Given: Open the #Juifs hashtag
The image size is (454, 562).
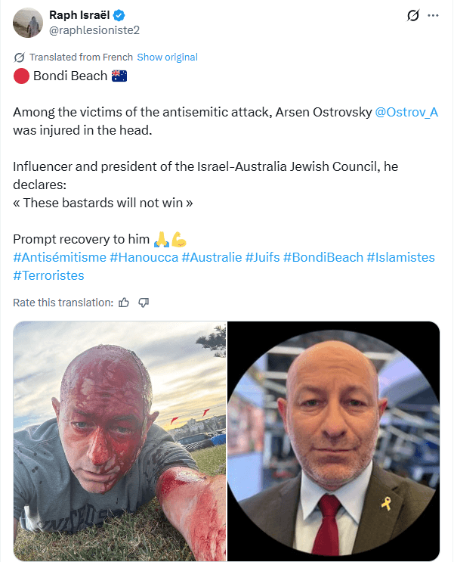Looking at the screenshot, I should coord(262,257).
